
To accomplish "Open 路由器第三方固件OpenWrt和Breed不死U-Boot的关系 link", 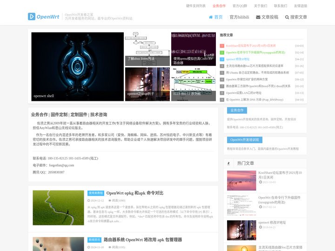I will click(258, 86).
